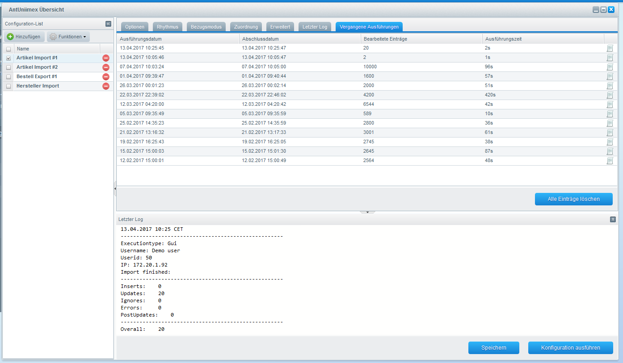Collapse the Letzter Log panel
The image size is (623, 363).
click(x=613, y=219)
